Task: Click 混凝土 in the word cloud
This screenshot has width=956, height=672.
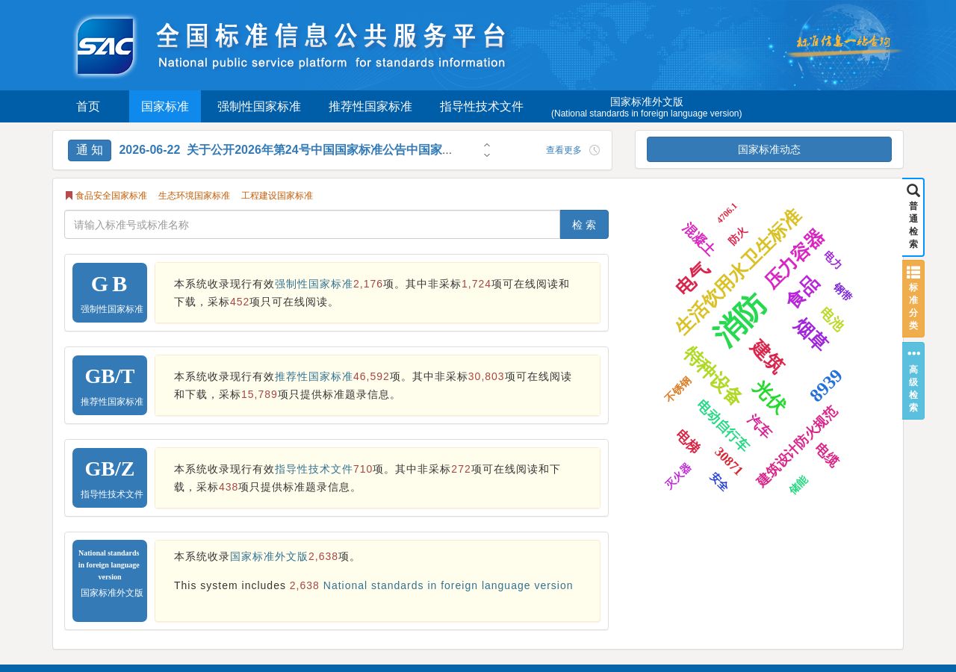Action: pos(698,239)
